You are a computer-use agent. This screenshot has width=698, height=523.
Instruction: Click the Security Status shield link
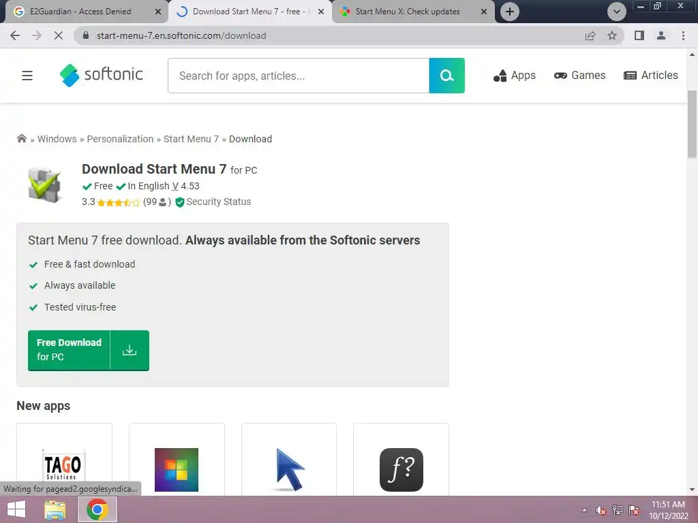pos(213,202)
